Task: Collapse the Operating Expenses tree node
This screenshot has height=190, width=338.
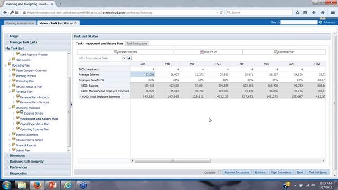Action: point(10,108)
